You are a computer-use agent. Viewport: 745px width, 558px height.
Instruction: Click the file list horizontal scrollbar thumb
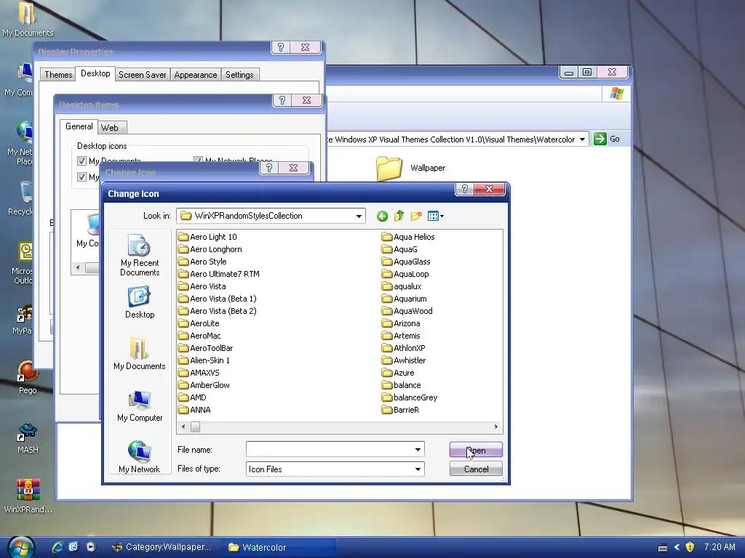click(195, 426)
